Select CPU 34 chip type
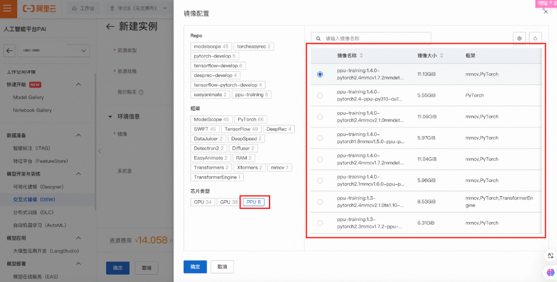 pyautogui.click(x=202, y=202)
